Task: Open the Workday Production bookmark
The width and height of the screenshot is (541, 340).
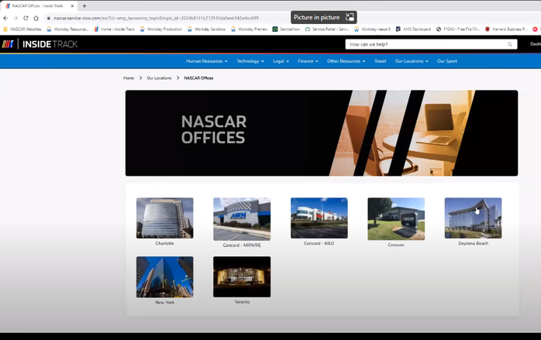Action: [160, 29]
